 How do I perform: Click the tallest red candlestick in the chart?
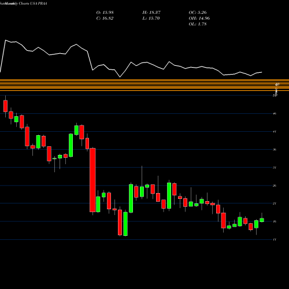click(x=92, y=180)
